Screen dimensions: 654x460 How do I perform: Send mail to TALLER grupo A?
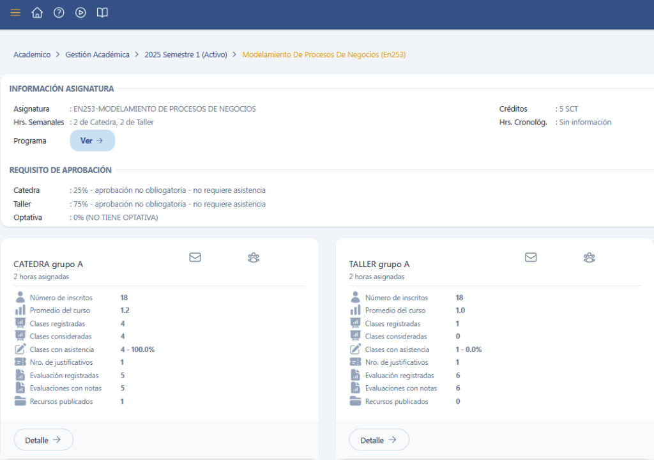pyautogui.click(x=530, y=257)
